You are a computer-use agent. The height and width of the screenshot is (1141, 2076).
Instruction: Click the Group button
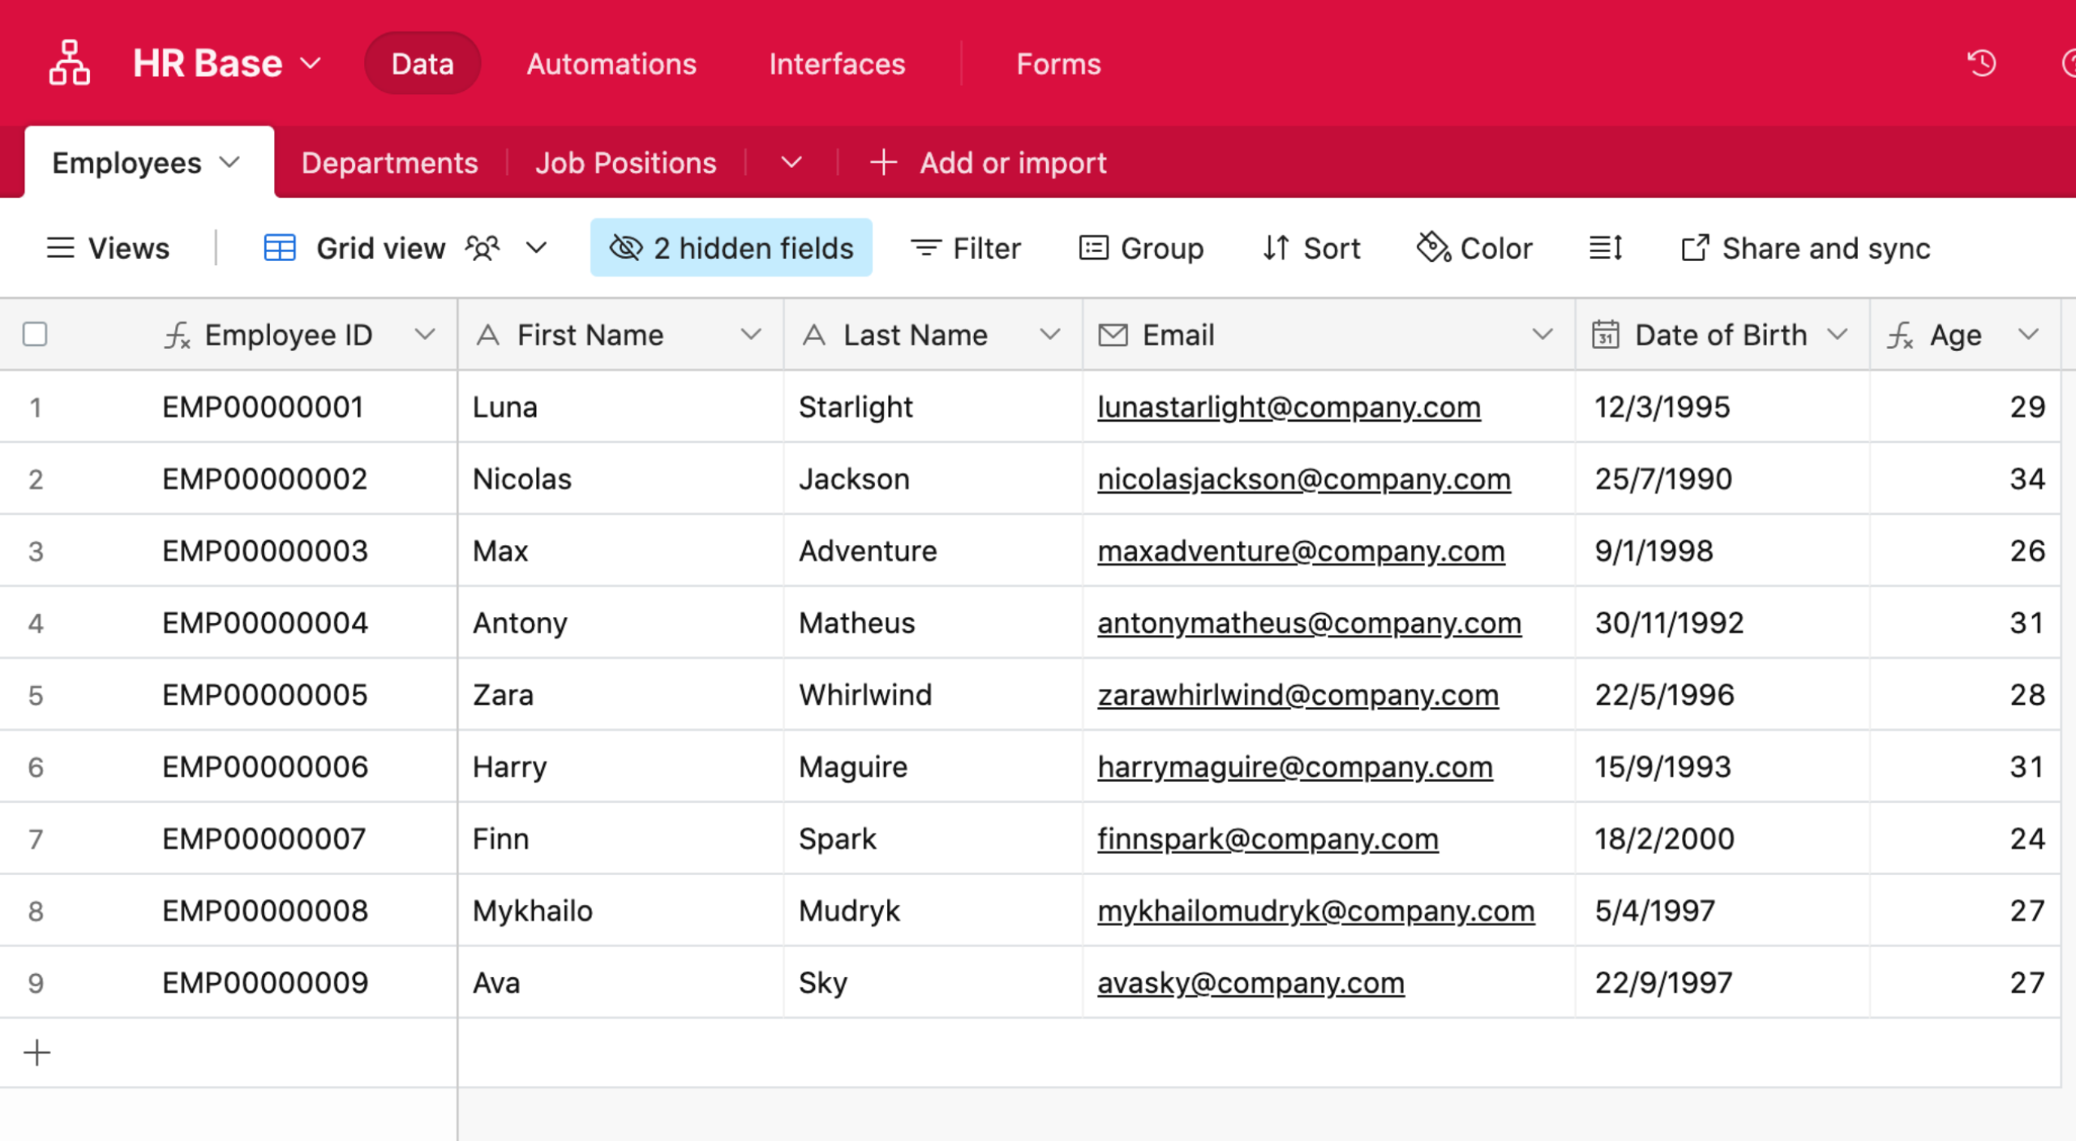(1141, 248)
